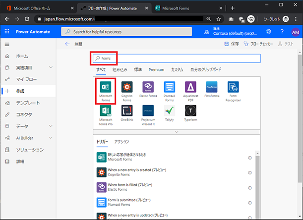Click the connector search box containing Forms
303x220 pixels.
[177, 58]
